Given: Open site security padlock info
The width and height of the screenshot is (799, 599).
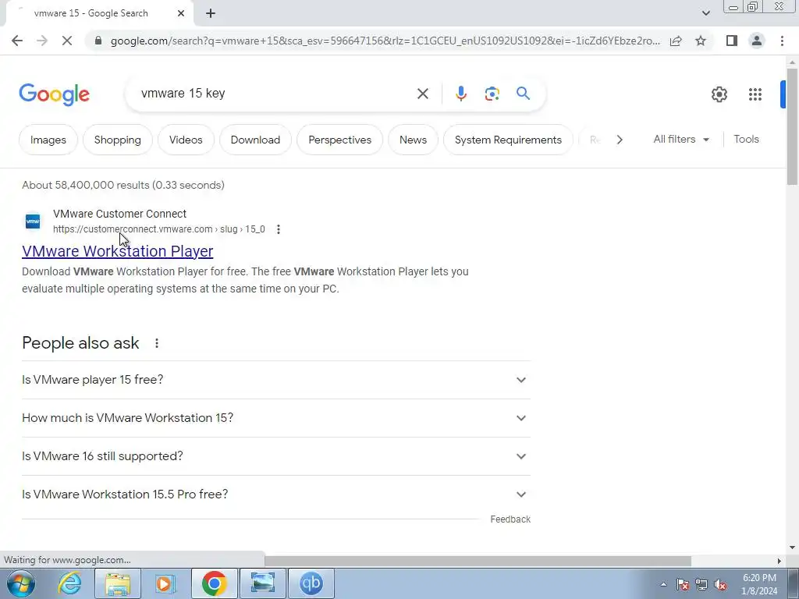Looking at the screenshot, I should 98,41.
